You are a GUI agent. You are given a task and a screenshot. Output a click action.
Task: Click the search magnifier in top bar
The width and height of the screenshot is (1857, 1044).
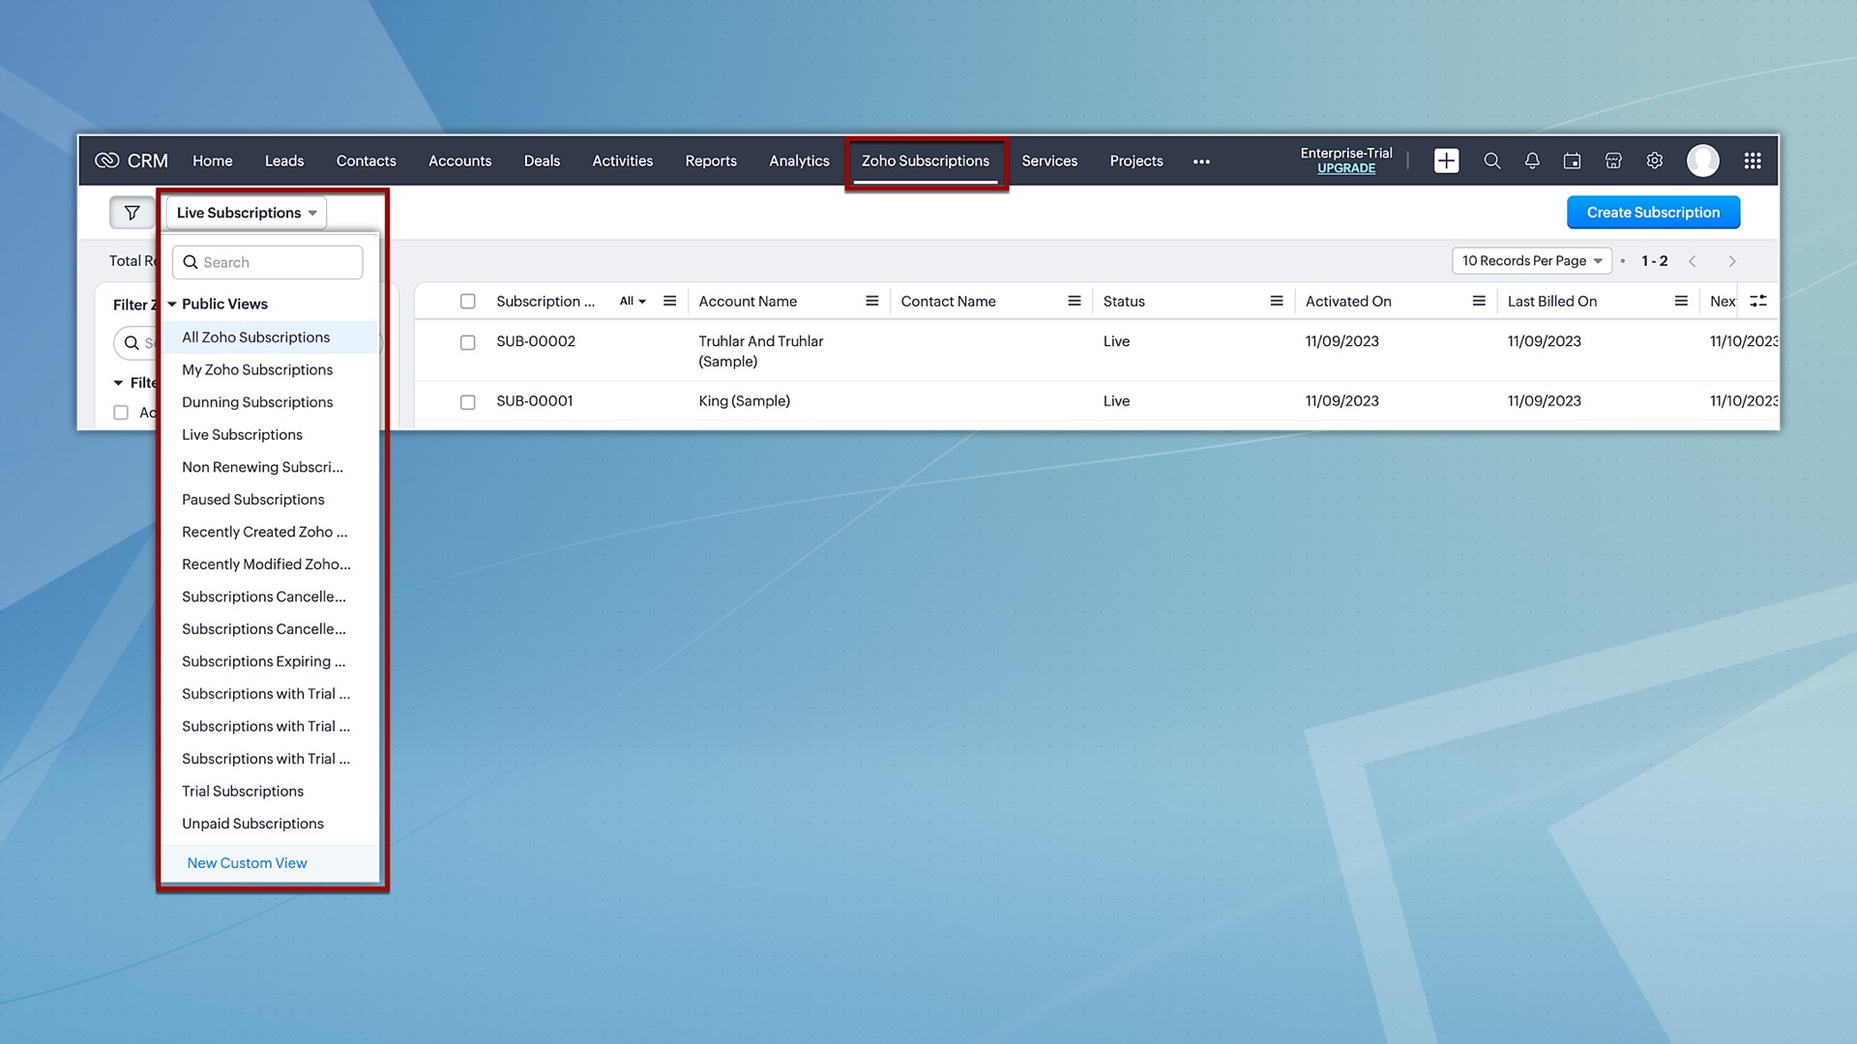coord(1491,160)
